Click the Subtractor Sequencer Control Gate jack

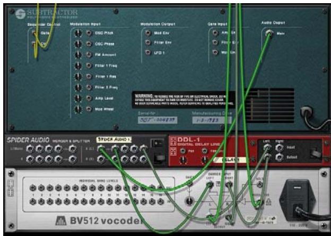tap(34, 33)
